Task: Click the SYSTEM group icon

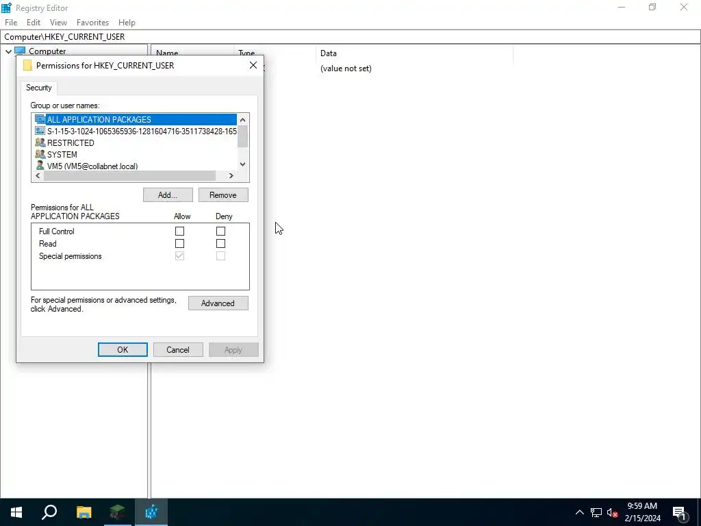Action: pos(40,154)
